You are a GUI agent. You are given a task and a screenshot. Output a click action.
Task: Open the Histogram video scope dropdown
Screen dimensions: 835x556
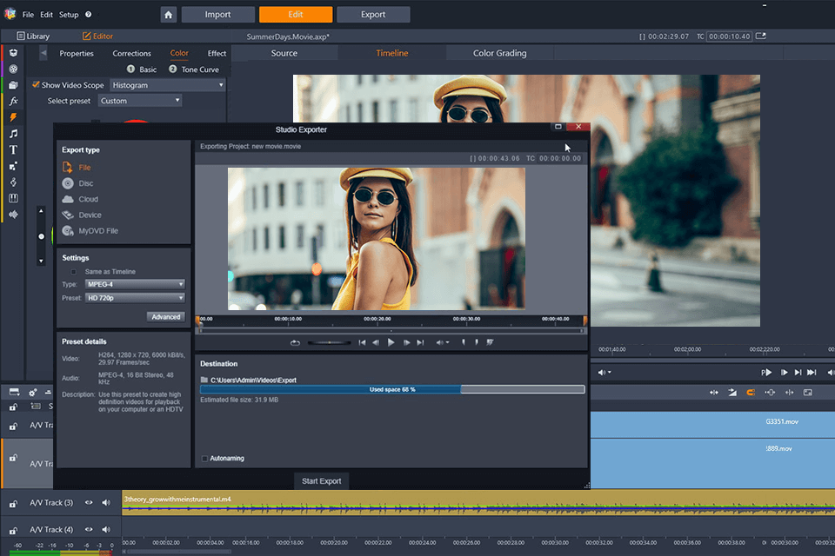click(x=167, y=85)
